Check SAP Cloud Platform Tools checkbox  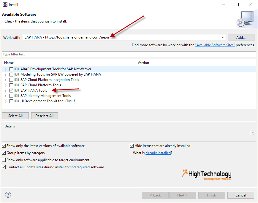(x=11, y=85)
